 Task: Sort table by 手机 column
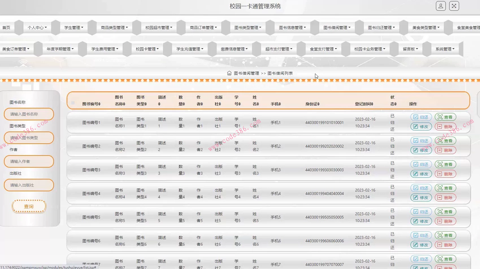(276, 104)
